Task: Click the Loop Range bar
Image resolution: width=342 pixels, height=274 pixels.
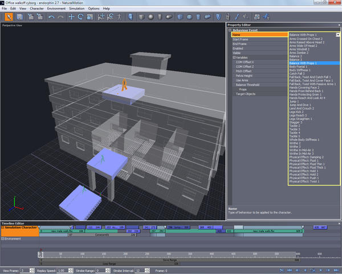Action: tap(109, 264)
